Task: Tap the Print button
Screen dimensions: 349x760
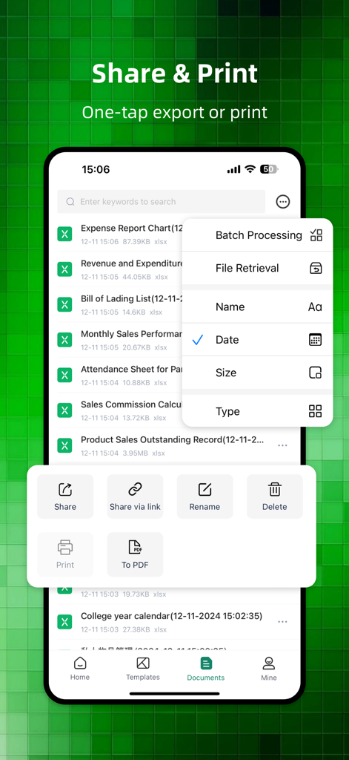Action: coord(65,554)
